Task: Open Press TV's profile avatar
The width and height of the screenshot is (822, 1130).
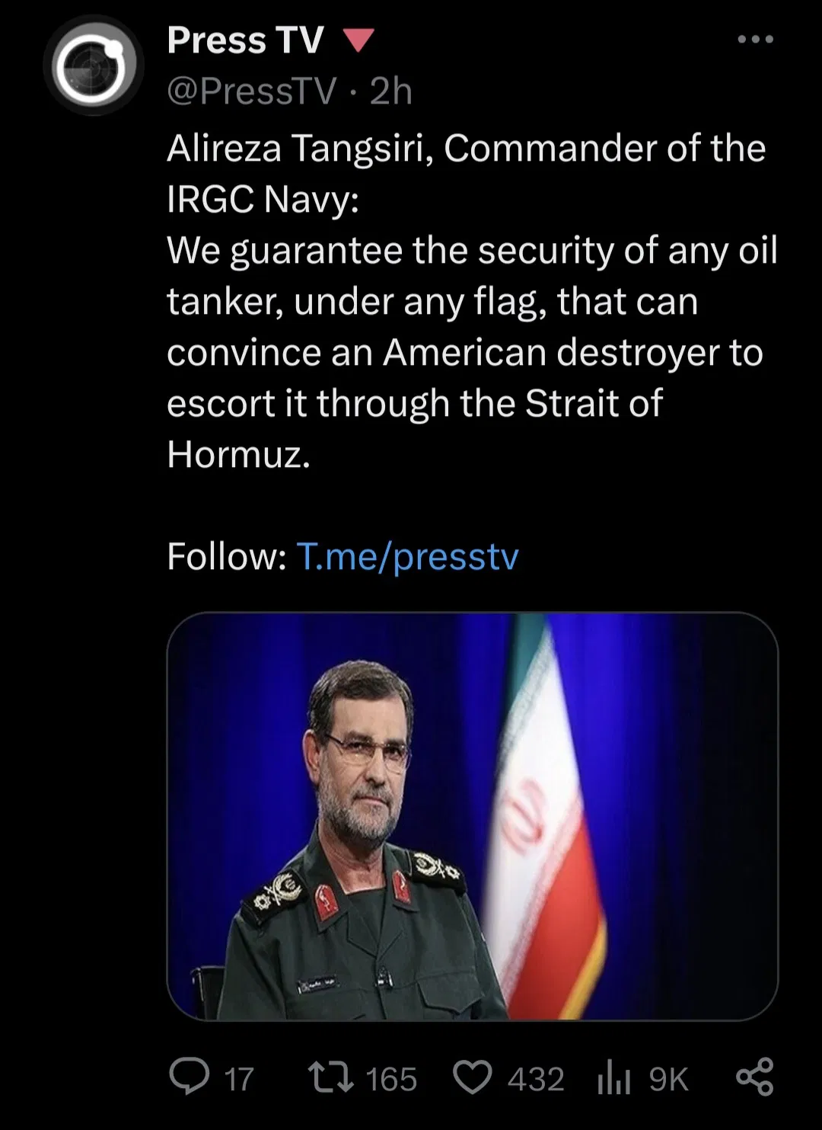Action: coord(94,65)
